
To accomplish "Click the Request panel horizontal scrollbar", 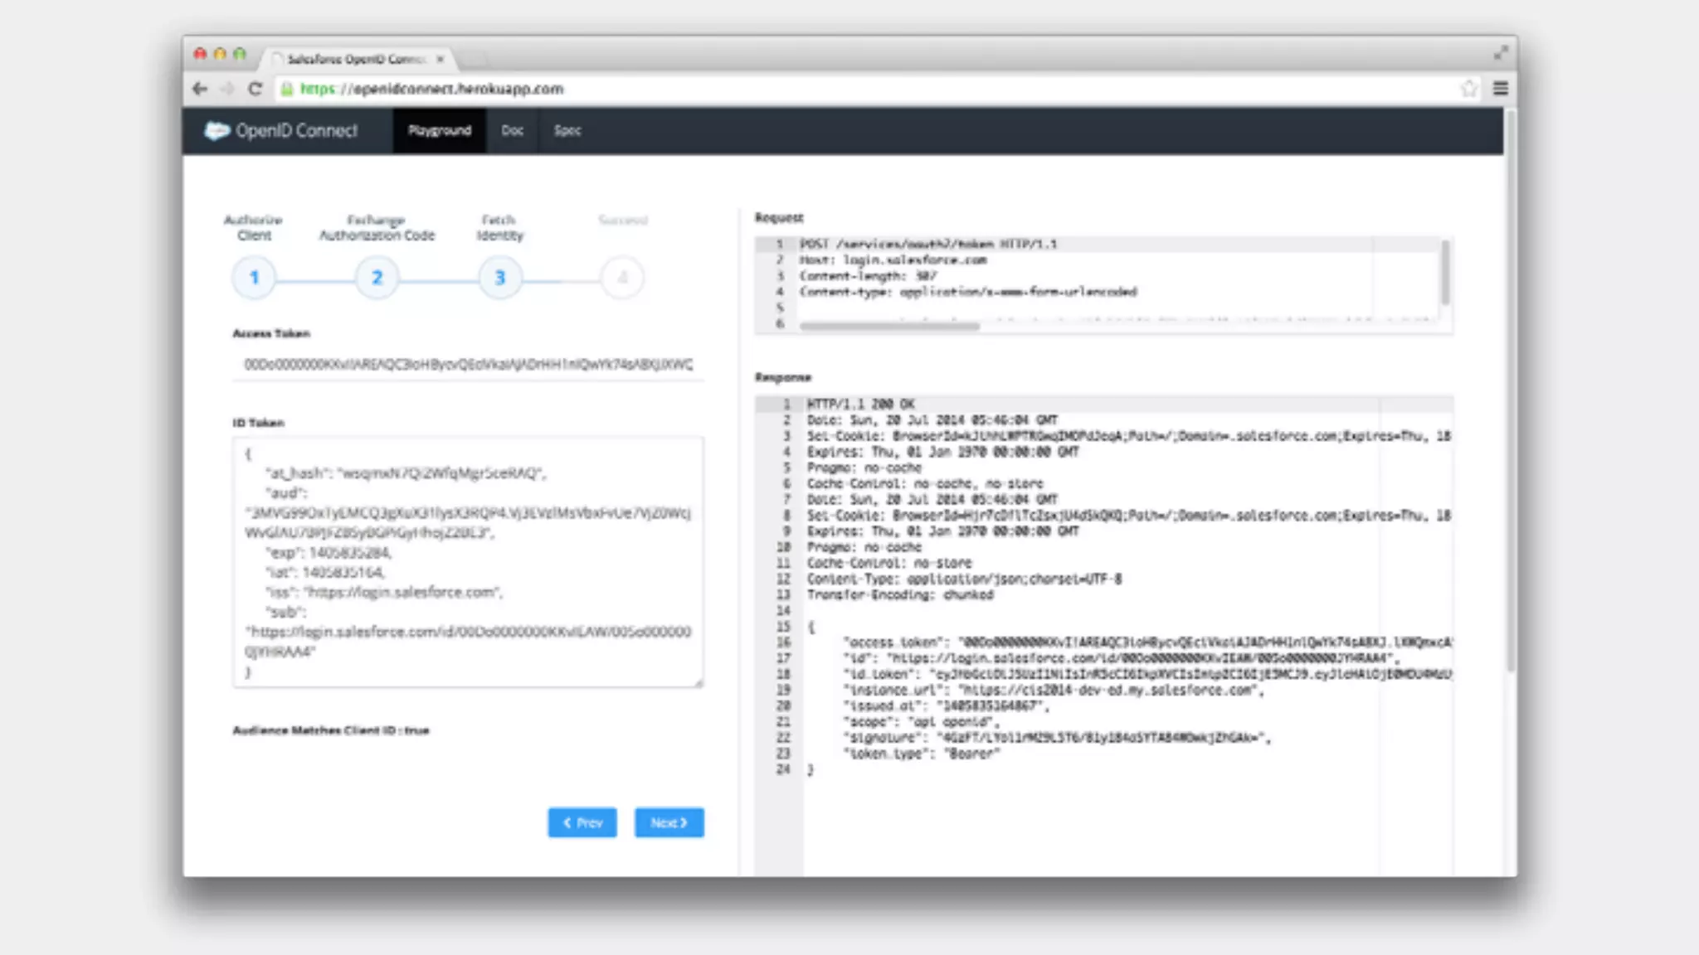I will [x=889, y=327].
